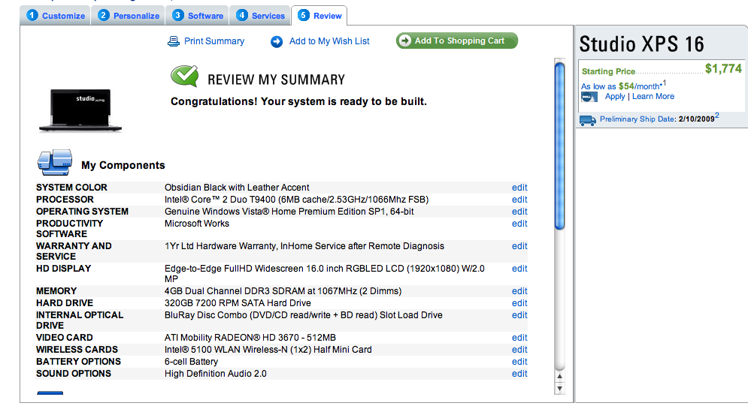Click the blue arrow icon for Wish List
This screenshot has height=412, width=748.
click(x=276, y=42)
